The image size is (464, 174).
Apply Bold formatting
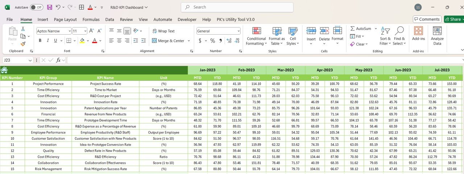pyautogui.click(x=40, y=41)
